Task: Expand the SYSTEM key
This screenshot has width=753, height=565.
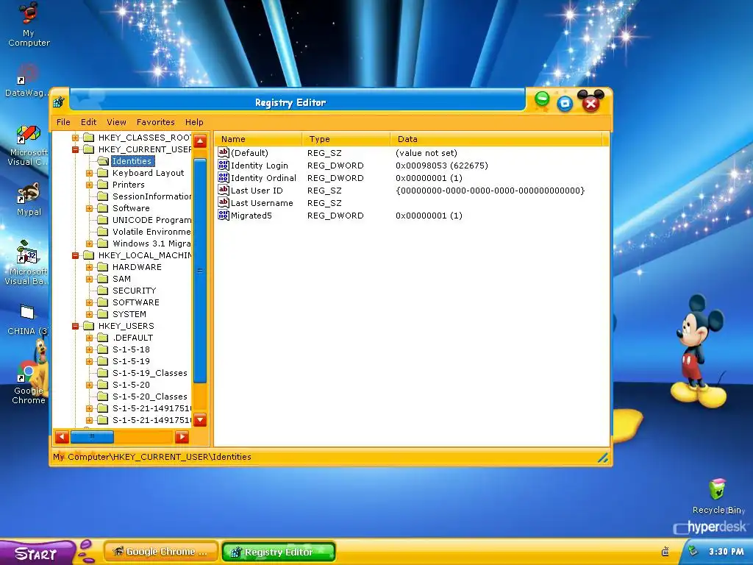Action: tap(89, 314)
